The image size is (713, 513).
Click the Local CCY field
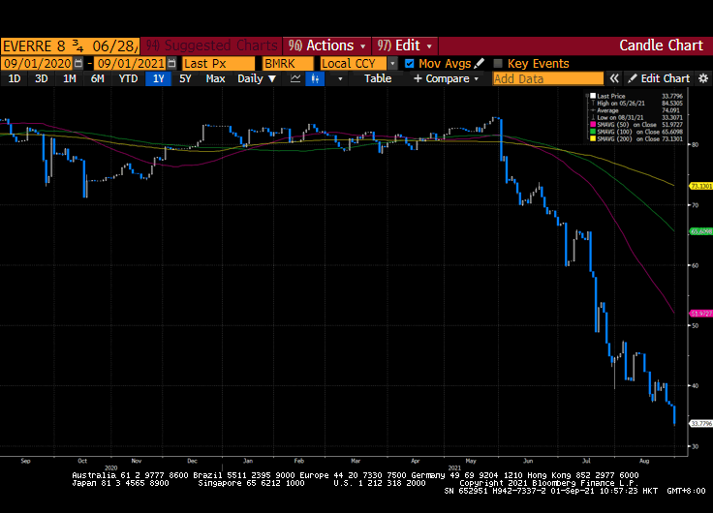coord(354,63)
